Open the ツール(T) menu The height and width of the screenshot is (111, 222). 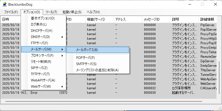pyautogui.click(x=51, y=12)
